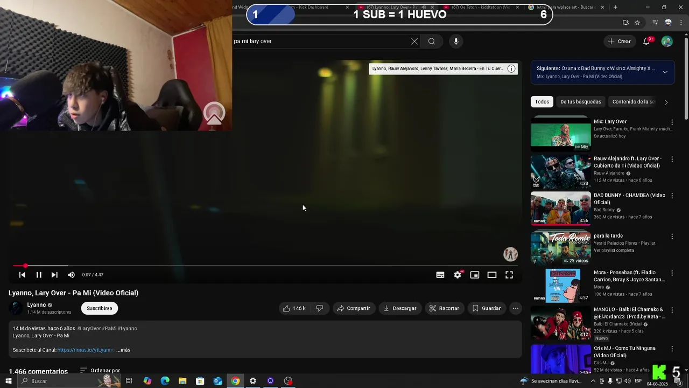Open Microsoft Store from the taskbar
689x388 pixels.
point(200,381)
